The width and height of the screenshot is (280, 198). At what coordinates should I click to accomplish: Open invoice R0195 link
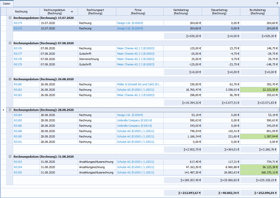coord(18,172)
